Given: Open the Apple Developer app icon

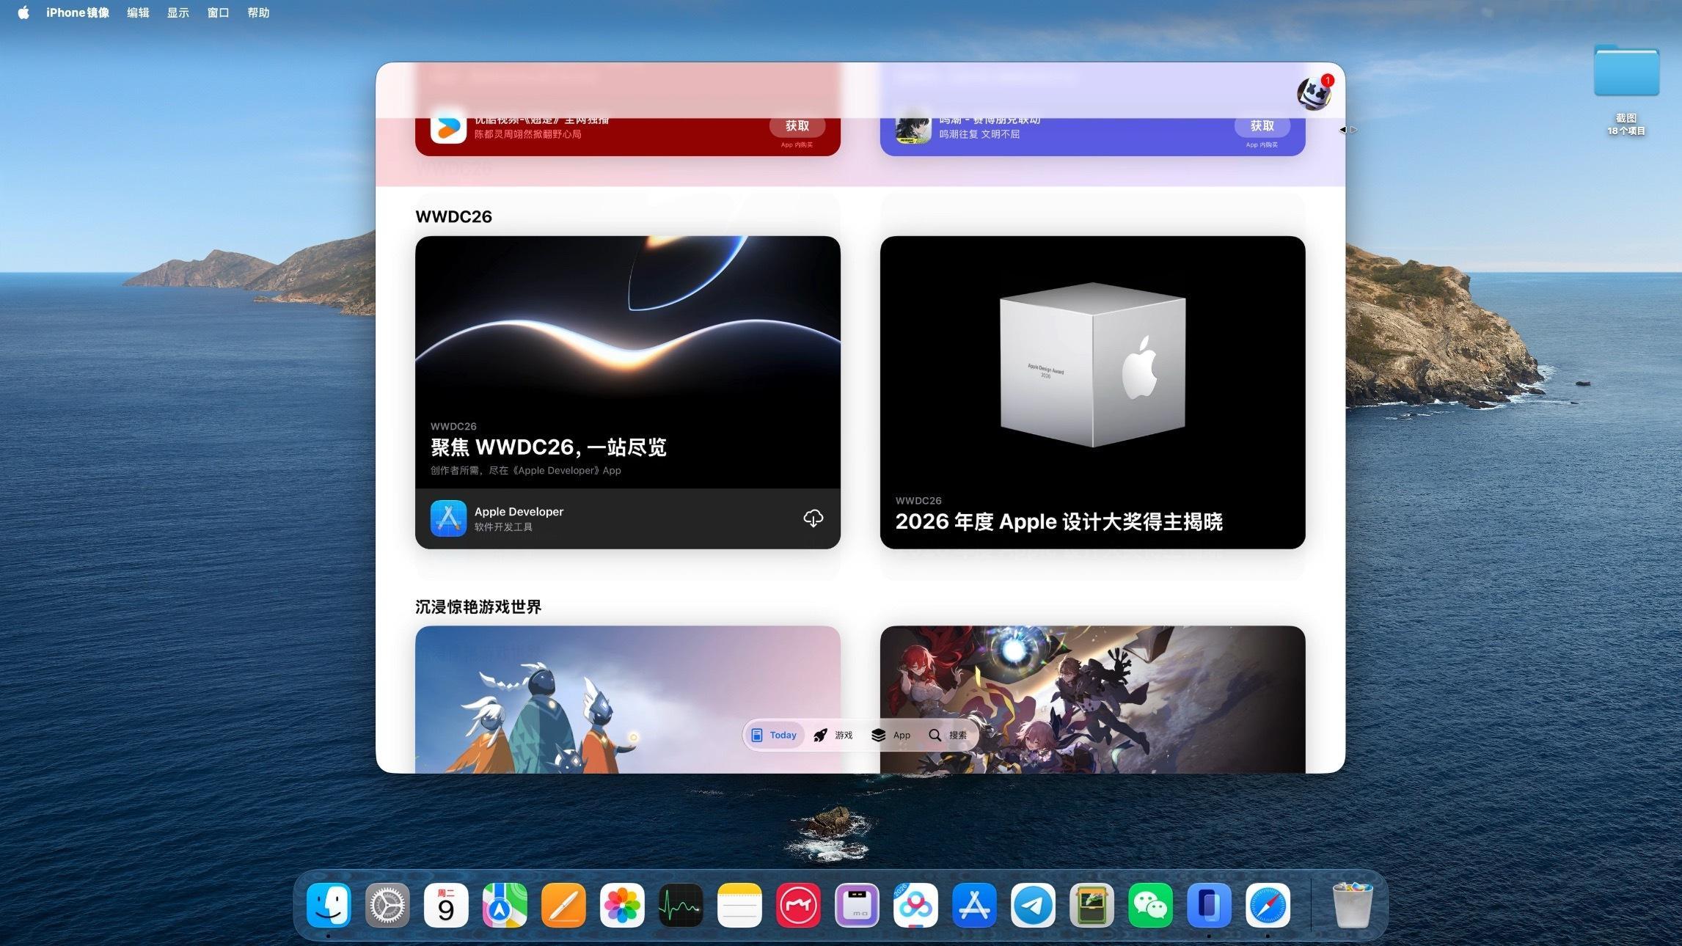Looking at the screenshot, I should tap(448, 518).
